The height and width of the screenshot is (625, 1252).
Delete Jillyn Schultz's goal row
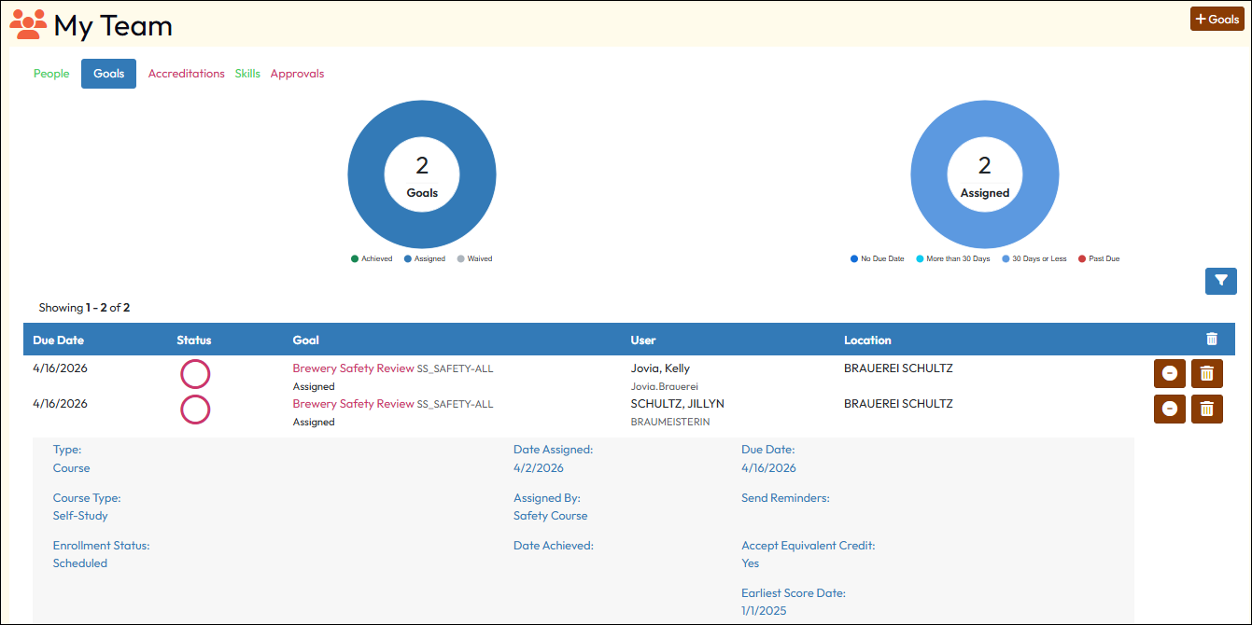point(1206,409)
